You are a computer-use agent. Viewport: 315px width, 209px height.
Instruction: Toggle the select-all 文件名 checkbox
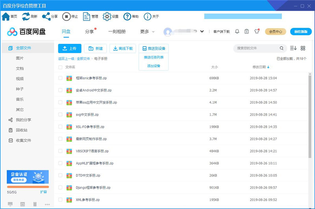pos(60,67)
